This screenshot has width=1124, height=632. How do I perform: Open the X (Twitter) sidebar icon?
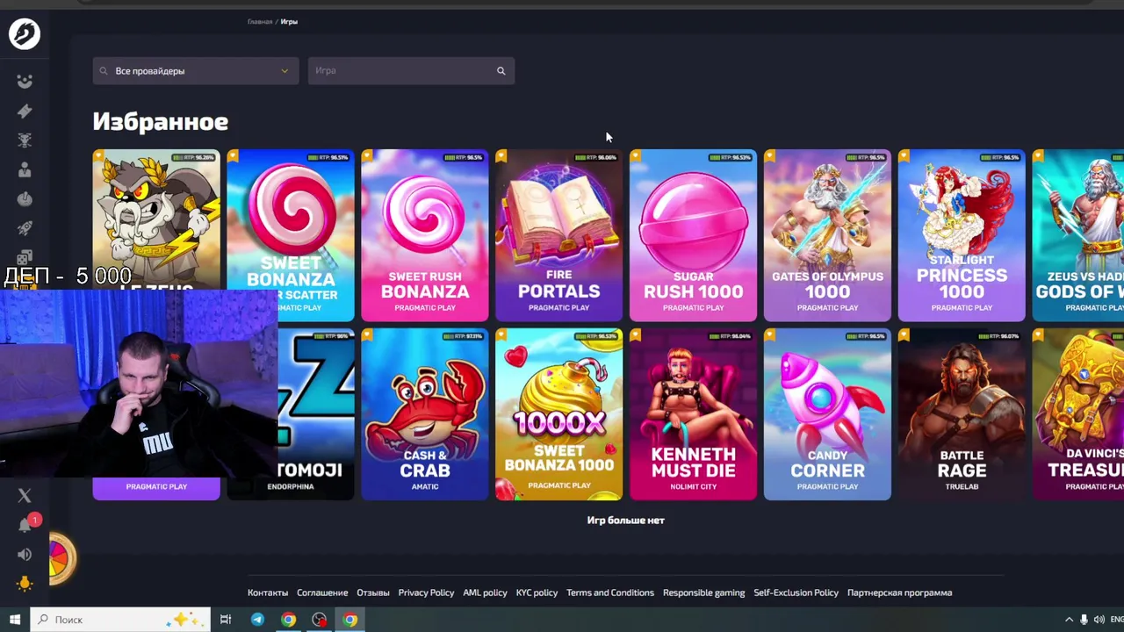(25, 496)
